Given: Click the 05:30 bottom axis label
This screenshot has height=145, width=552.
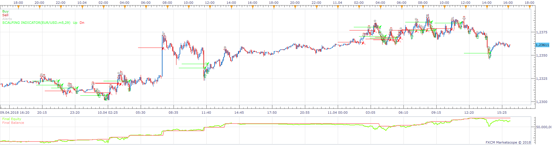Looking at the screenshot, I should [141, 113].
